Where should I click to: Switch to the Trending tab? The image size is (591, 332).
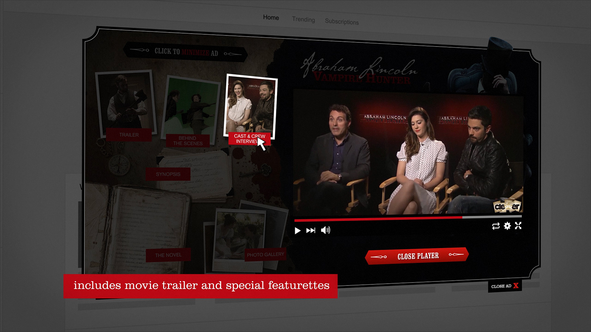click(303, 19)
